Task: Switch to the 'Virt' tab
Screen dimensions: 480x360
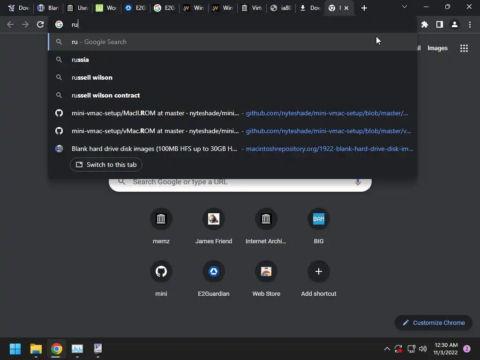Action: click(x=252, y=8)
